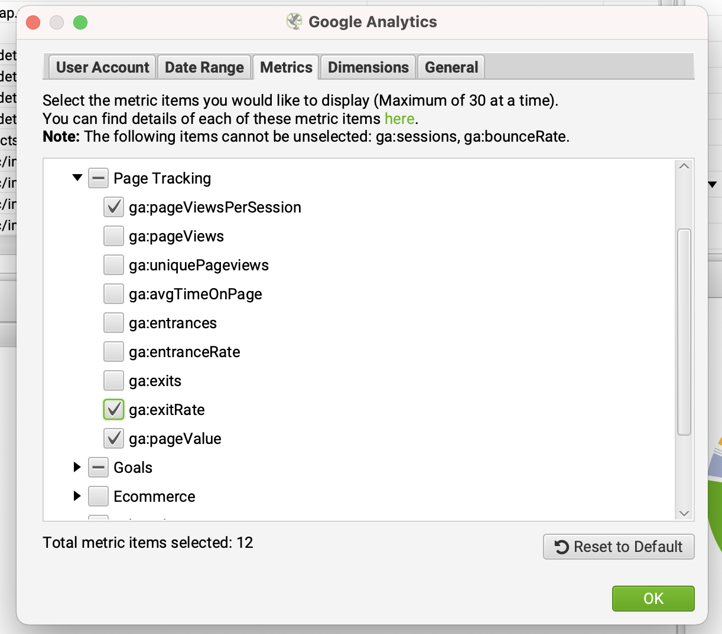Viewport: 722px width, 634px height.
Task: Tick the ga:uniquePageviews checkbox
Action: (113, 265)
